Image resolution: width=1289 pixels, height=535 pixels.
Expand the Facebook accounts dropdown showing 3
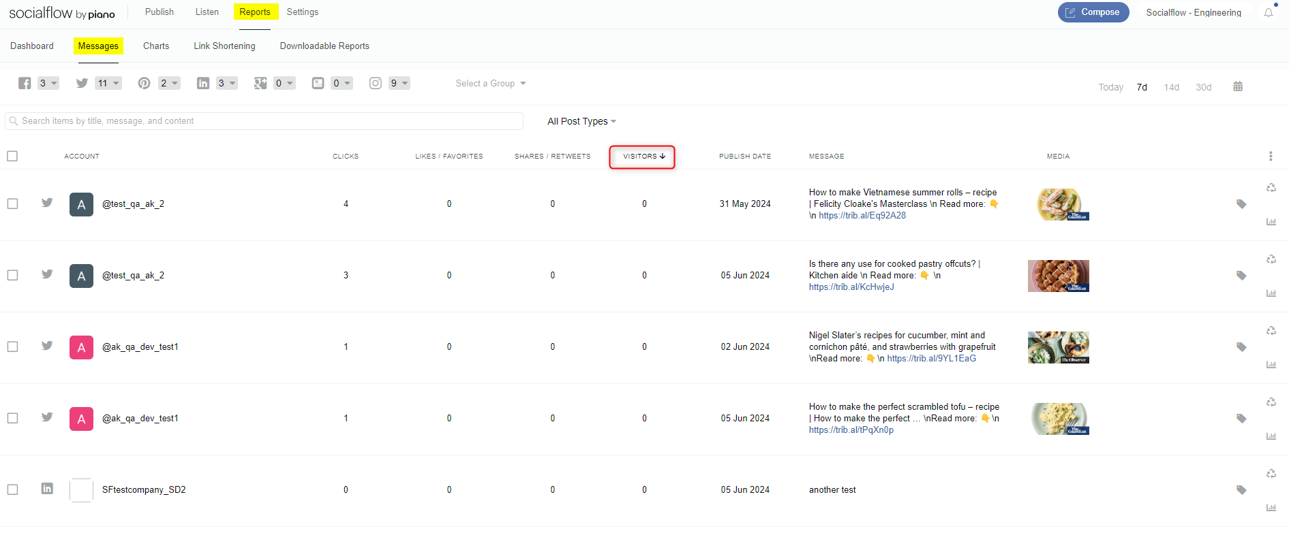(48, 83)
